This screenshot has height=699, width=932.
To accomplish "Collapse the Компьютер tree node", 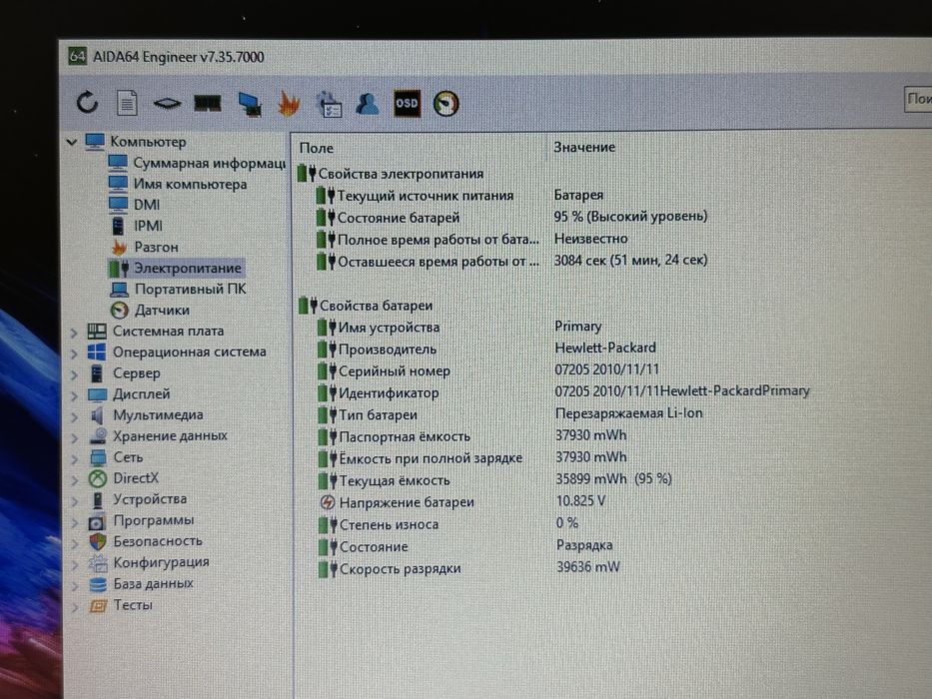I will click(x=72, y=142).
